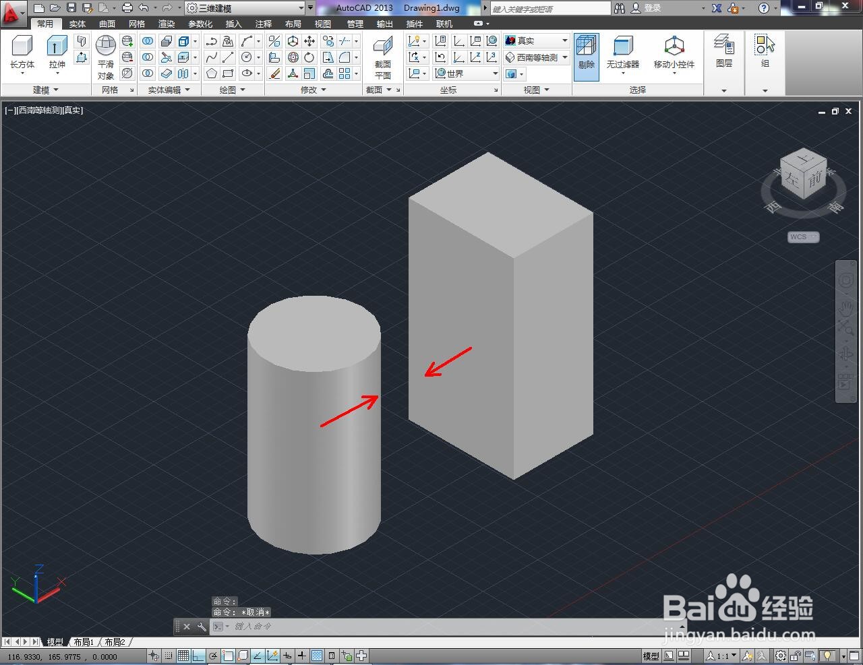Switch to the 渲染 ribbon tab
Viewport: 863px width, 665px height.
(x=167, y=24)
